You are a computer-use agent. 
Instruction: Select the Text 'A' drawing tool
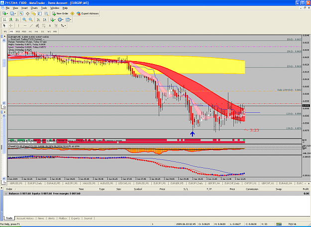(x=50, y=25)
